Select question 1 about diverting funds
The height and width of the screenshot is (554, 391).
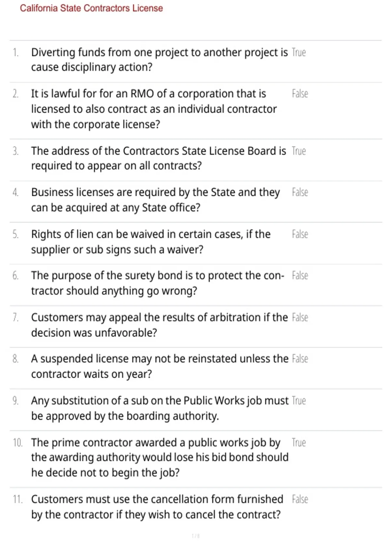click(159, 60)
